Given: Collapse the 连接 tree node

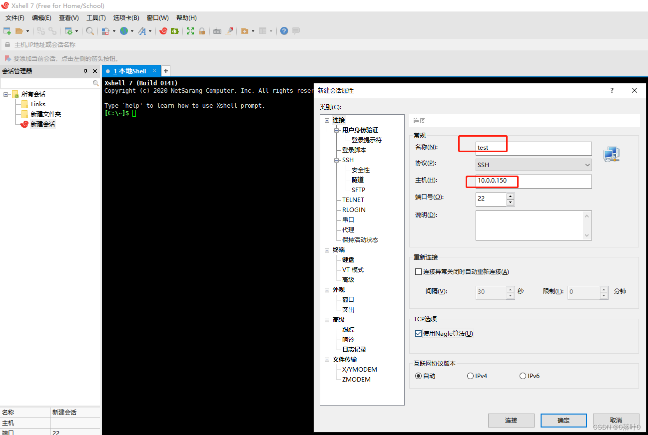Looking at the screenshot, I should point(327,120).
